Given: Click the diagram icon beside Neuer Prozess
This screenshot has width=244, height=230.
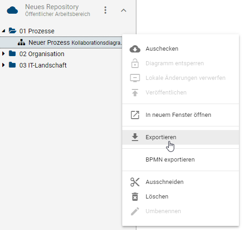Looking at the screenshot, I should (21, 42).
